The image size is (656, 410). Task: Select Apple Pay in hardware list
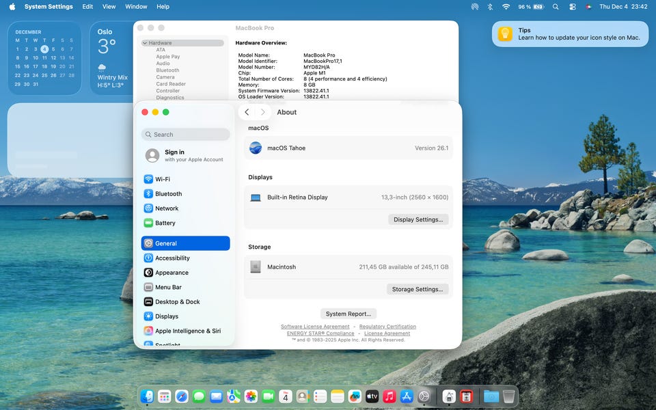tap(167, 57)
